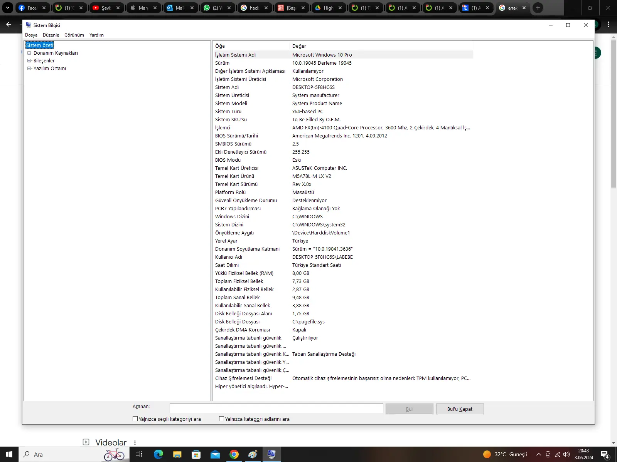
Task: Enable 'Yalnızca kategori adlarını ara' checkbox
Action: point(221,419)
